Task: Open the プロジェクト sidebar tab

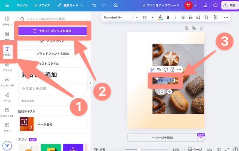Action: (x=7, y=112)
